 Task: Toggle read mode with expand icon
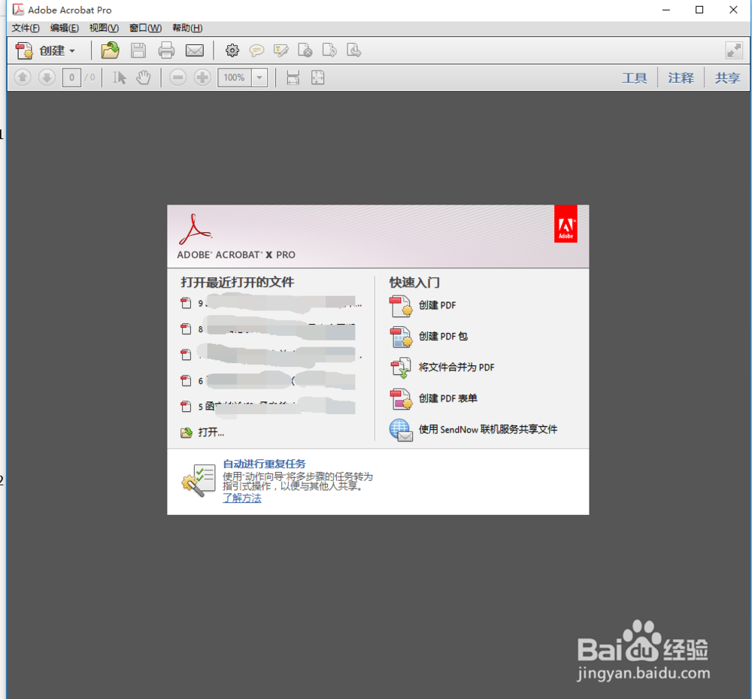point(734,50)
